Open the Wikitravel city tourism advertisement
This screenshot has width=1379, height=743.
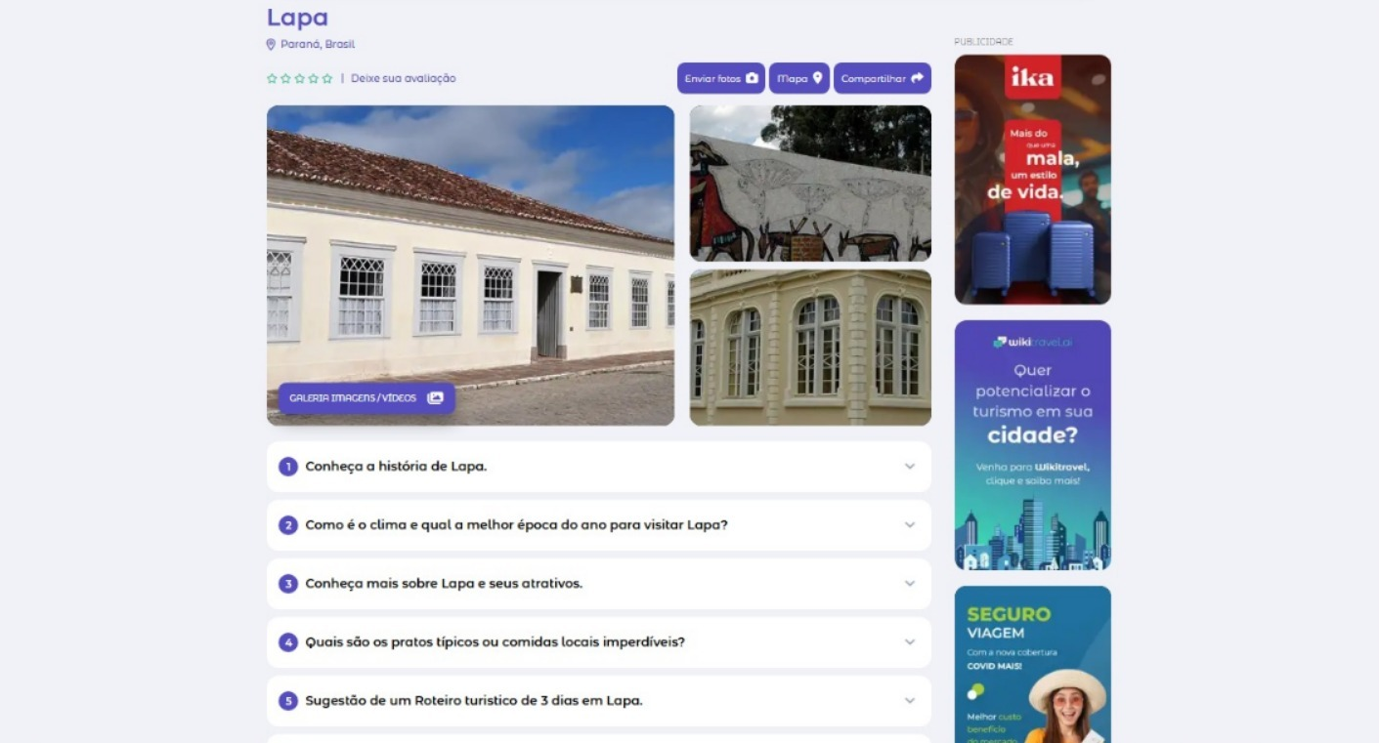click(1033, 445)
